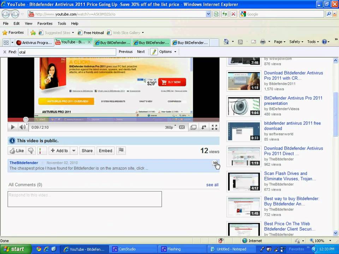Click the Like button
Viewport: 339px width, 254px height.
pos(17,151)
